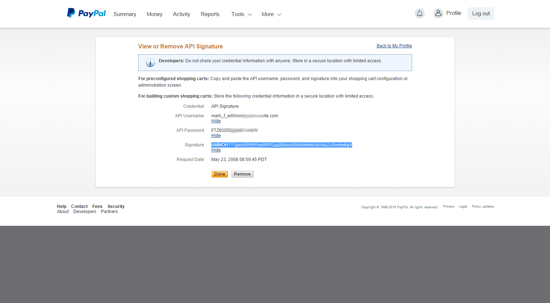Screen dimensions: 550x303
Task: Open the Activity tab
Action: point(181,14)
